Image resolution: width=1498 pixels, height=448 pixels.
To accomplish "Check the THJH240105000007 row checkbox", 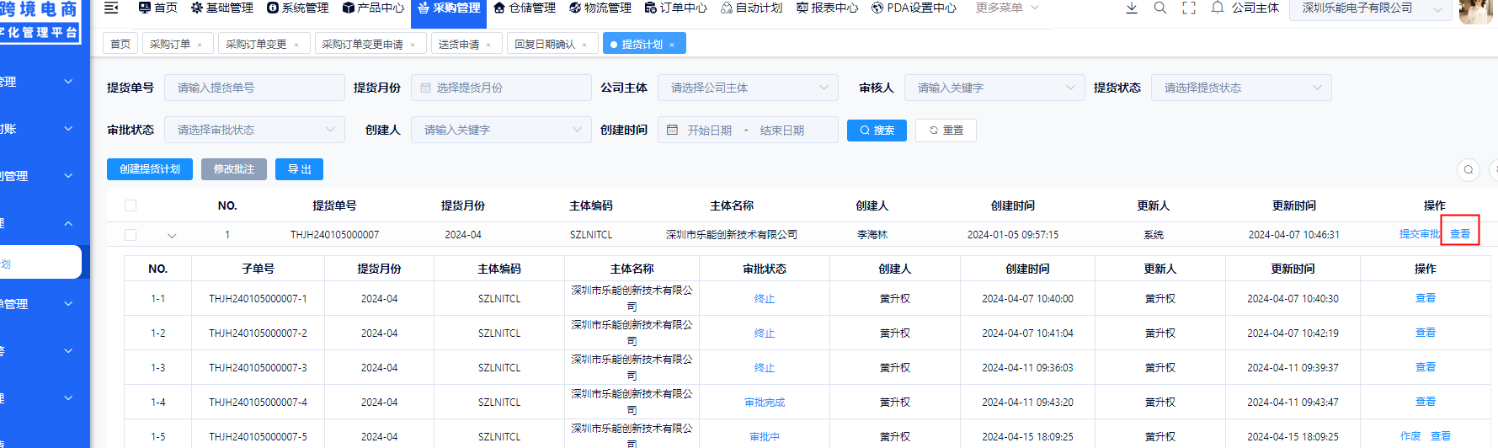I will coord(131,235).
